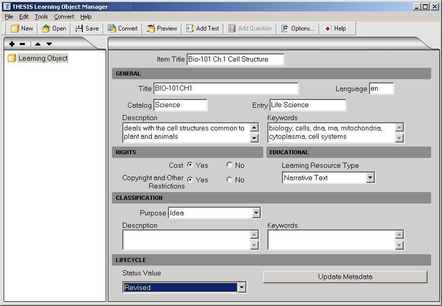This screenshot has height=306, width=442.
Task: Click the plus icon above the tree panel
Action: click(11, 44)
